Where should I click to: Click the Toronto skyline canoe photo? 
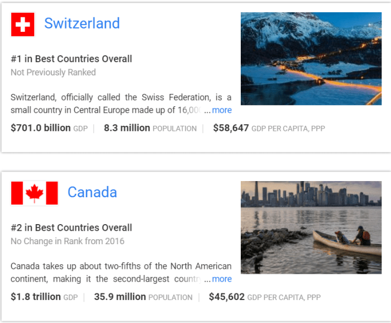[311, 226]
